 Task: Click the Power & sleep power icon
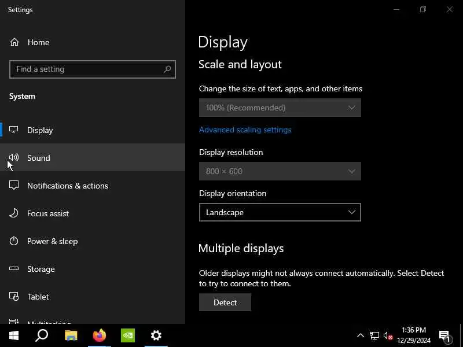(14, 241)
